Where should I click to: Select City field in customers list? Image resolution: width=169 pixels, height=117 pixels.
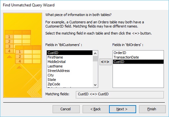70,75
